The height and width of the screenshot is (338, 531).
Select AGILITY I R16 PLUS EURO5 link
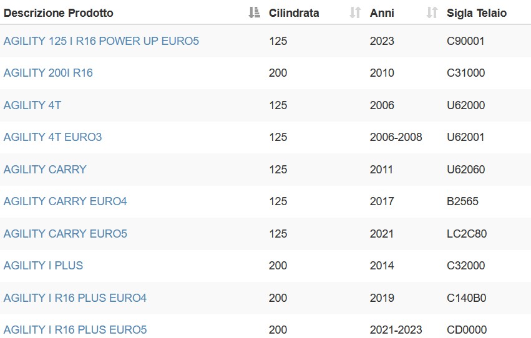(75, 329)
